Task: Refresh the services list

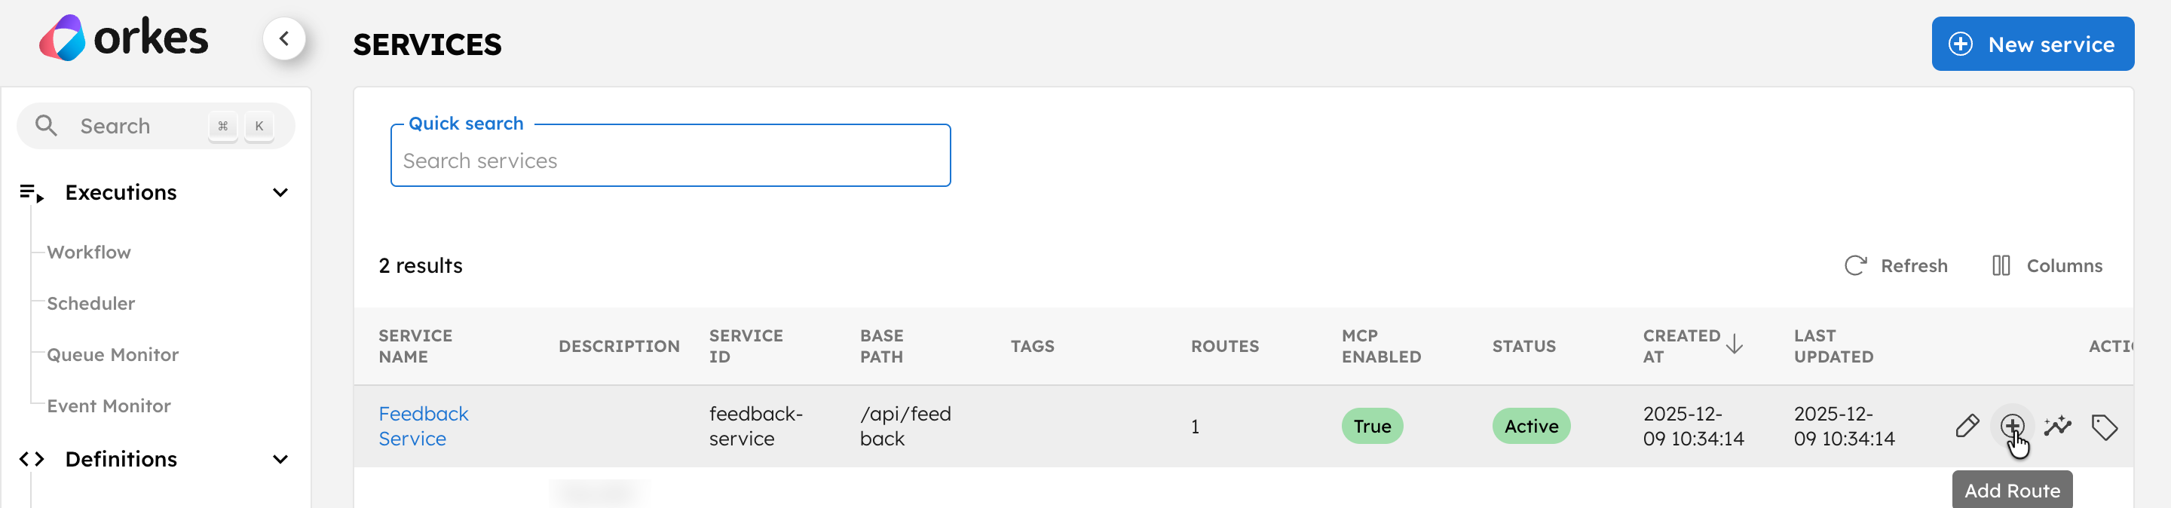Action: click(x=1897, y=265)
